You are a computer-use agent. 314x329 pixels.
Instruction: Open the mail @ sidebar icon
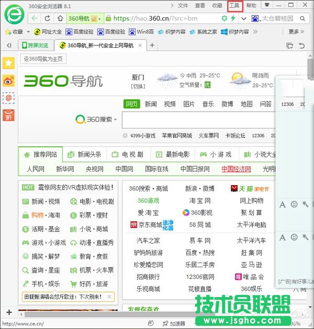tap(8, 98)
